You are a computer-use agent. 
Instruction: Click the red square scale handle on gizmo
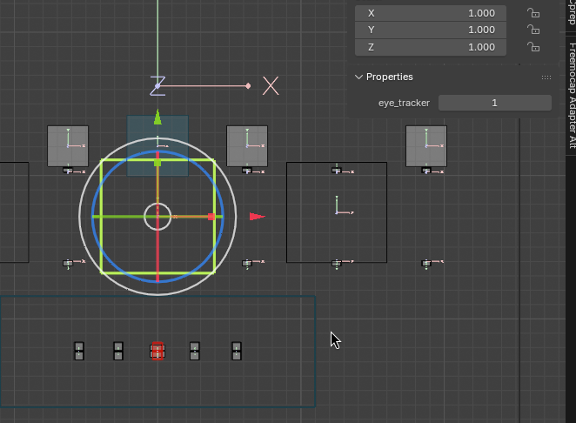211,216
